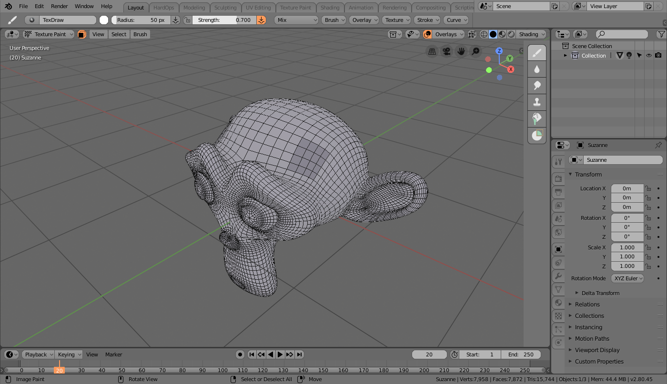Open the Material properties tab

click(558, 303)
